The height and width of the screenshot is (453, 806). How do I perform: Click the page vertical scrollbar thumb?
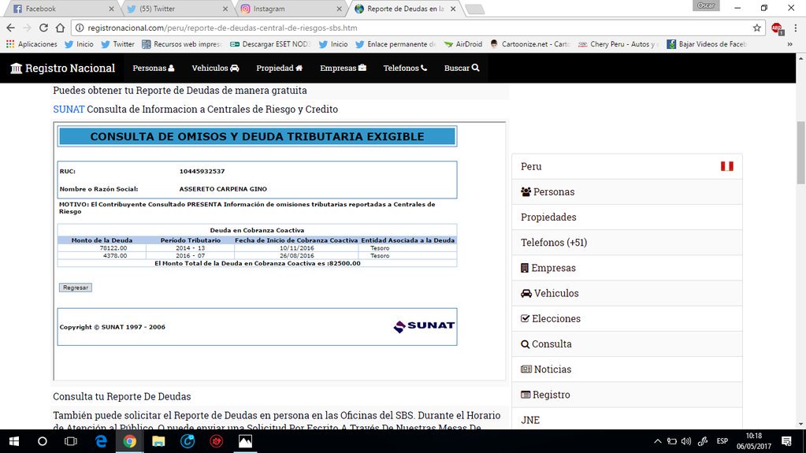pos(800,152)
